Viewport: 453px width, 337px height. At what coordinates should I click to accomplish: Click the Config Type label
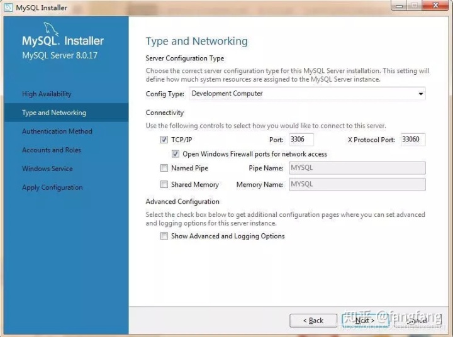coord(165,94)
